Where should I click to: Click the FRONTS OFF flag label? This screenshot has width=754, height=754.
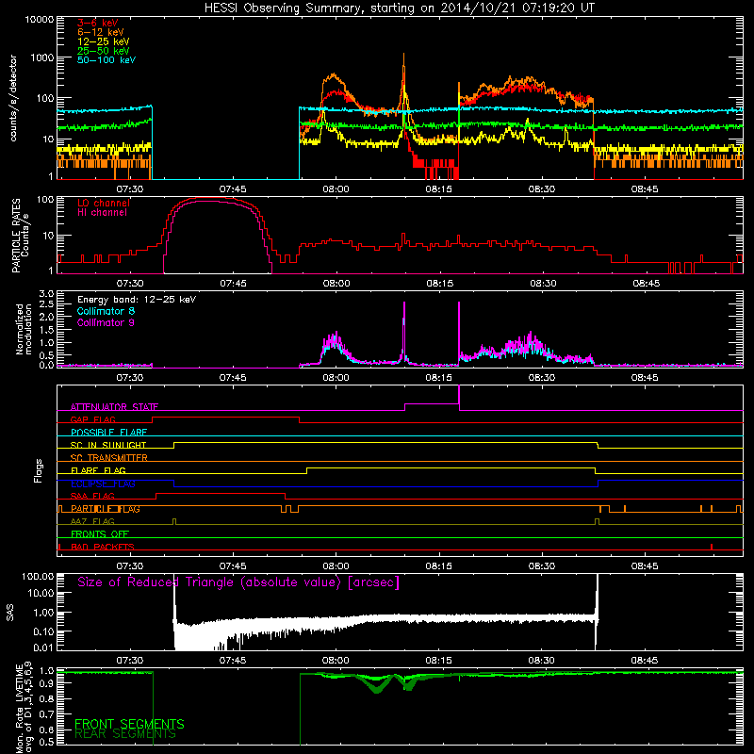coord(100,533)
